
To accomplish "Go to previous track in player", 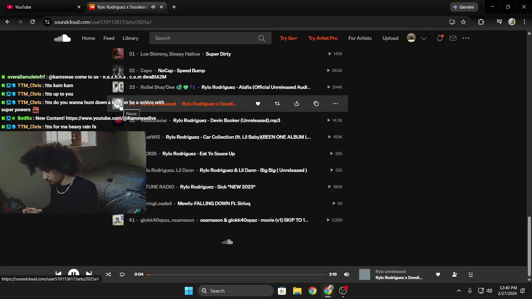I will click(x=59, y=274).
